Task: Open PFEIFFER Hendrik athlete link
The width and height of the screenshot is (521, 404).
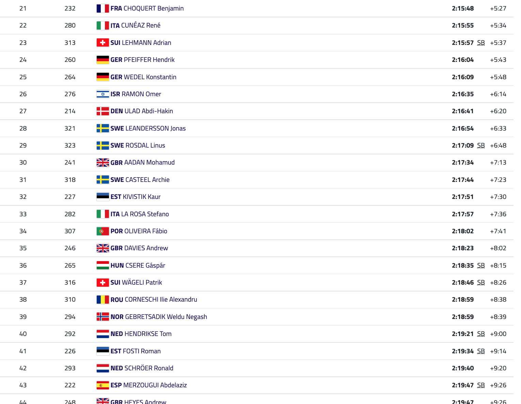Action: [149, 60]
